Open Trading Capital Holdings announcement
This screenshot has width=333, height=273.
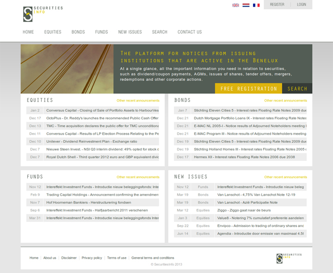pyautogui.click(x=92, y=195)
